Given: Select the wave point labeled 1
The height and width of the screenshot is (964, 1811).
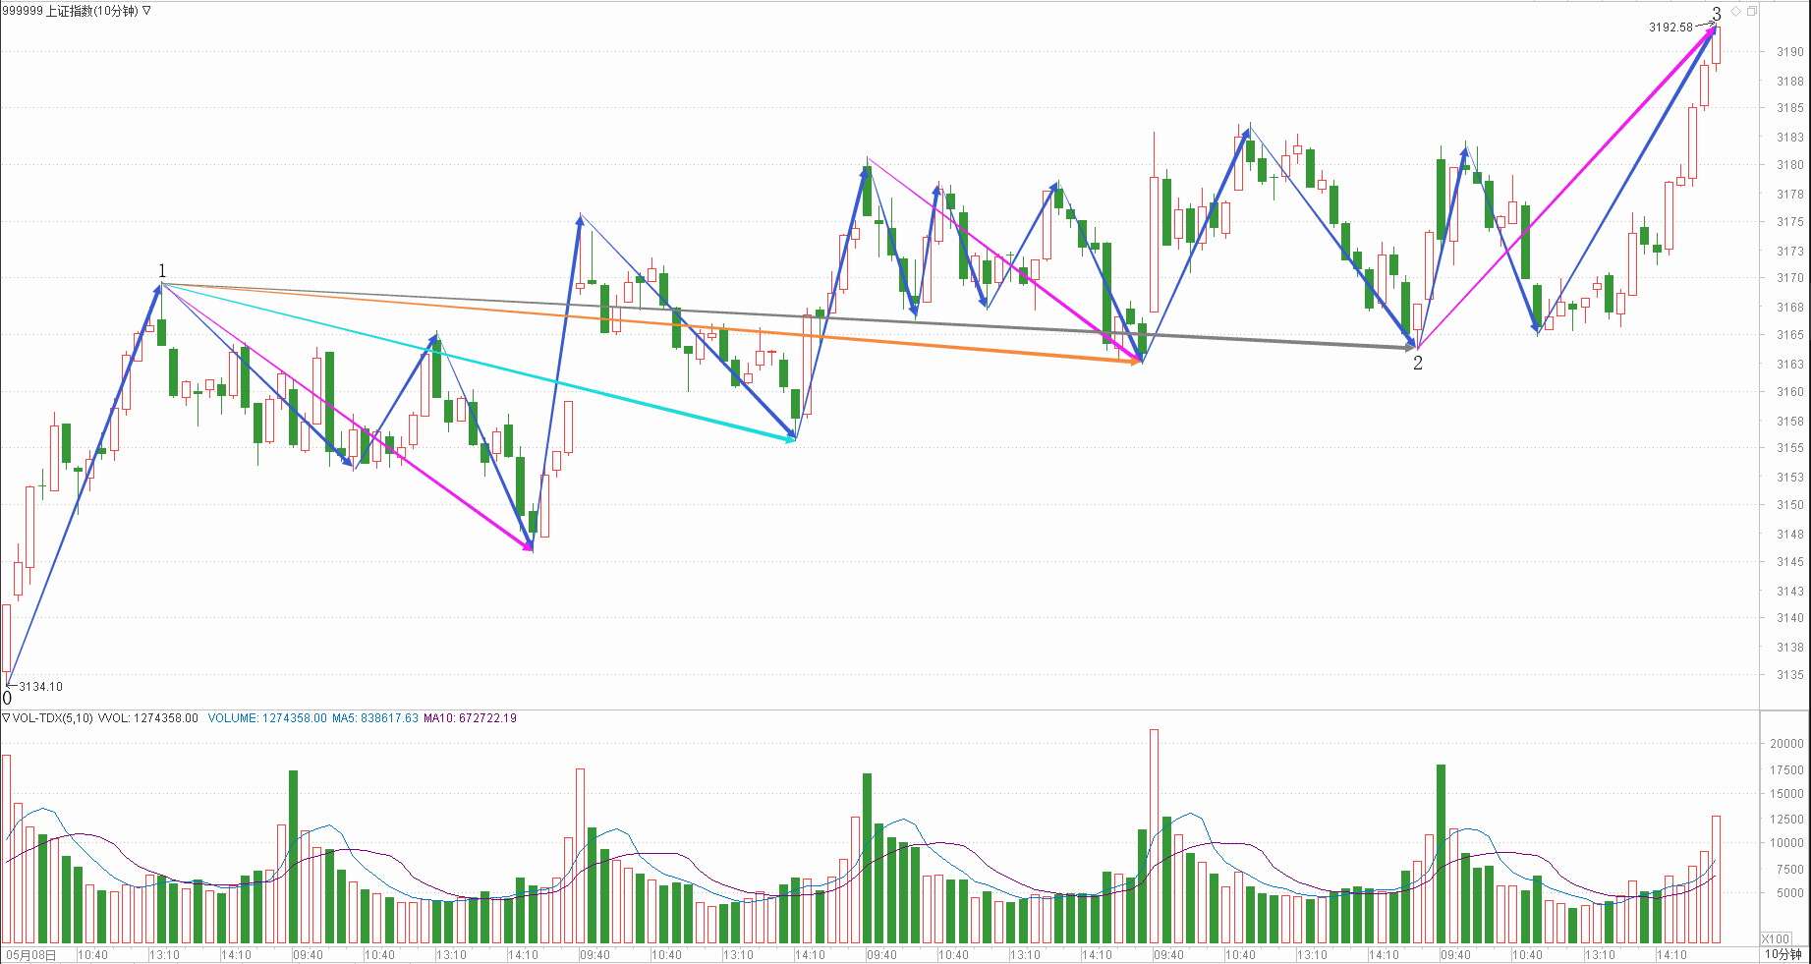Looking at the screenshot, I should pyautogui.click(x=162, y=271).
